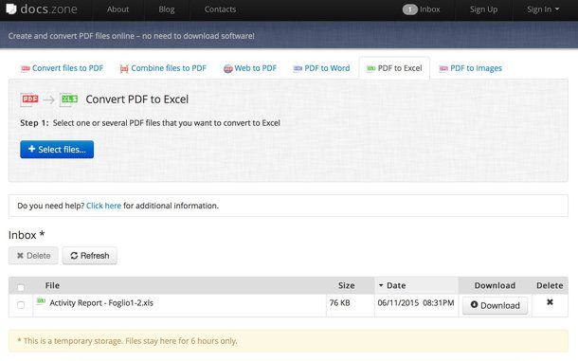Click the temporary storage notice text

[x=127, y=341]
